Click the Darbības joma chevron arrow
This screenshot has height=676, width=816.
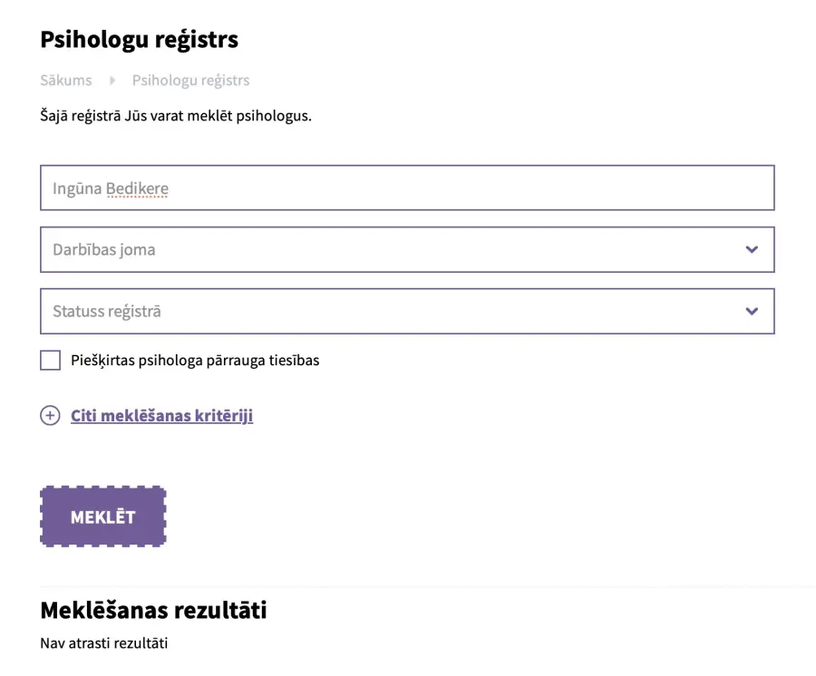tap(751, 249)
